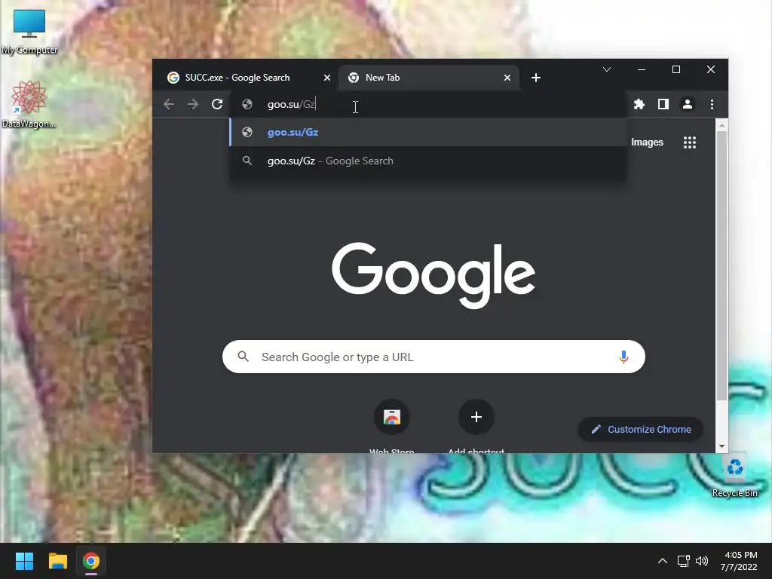The height and width of the screenshot is (579, 772).
Task: Click inside the address bar text
Action: (x=291, y=104)
